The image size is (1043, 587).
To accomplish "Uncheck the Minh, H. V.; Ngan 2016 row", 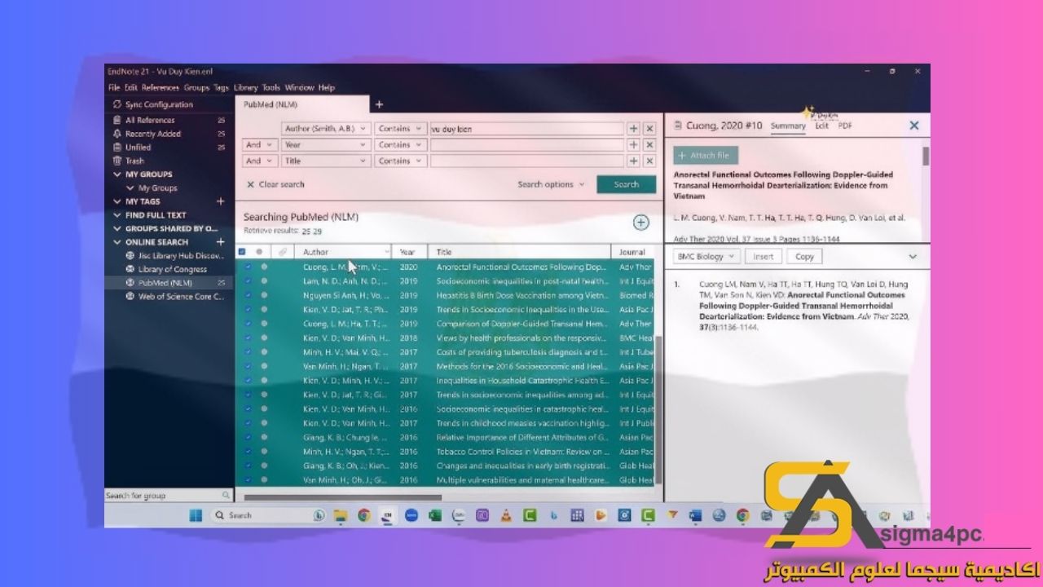I will coord(248,452).
